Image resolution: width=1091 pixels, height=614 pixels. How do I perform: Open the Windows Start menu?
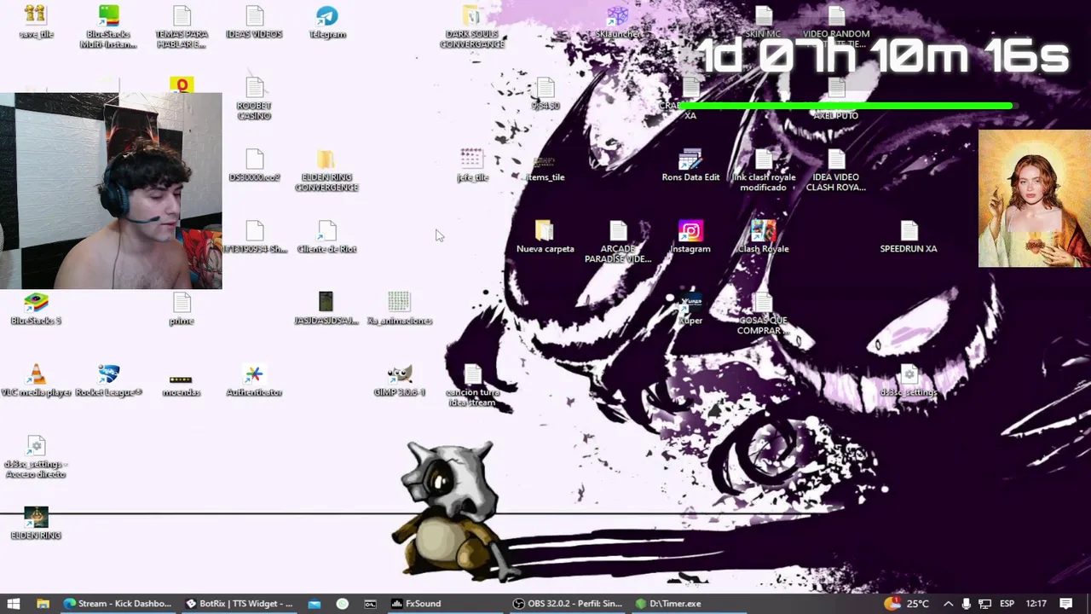coord(14,604)
